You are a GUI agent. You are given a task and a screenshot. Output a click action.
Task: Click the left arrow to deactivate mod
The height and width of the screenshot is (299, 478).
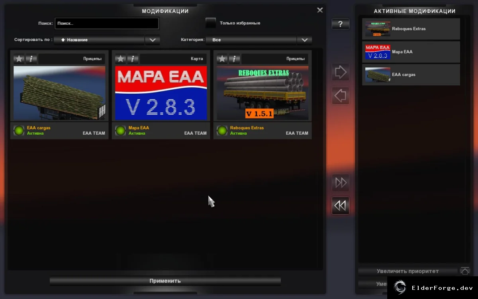pyautogui.click(x=341, y=96)
